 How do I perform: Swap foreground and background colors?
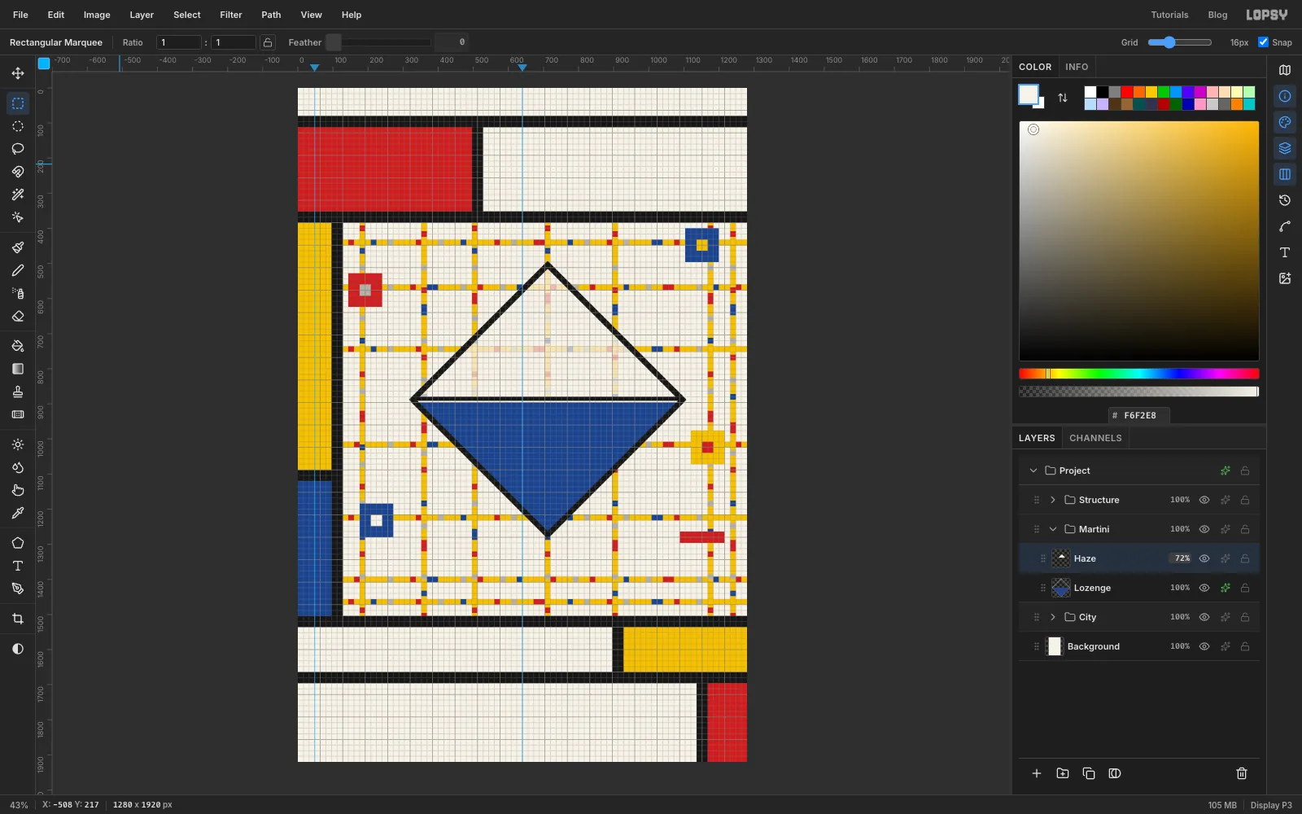1063,98
